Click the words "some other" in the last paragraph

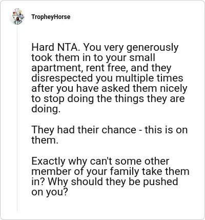(142, 161)
